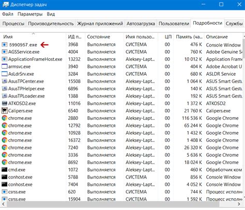Click csrss.exe icon of PID 620
Viewport: 245px width, 210px height.
[x=5, y=192]
